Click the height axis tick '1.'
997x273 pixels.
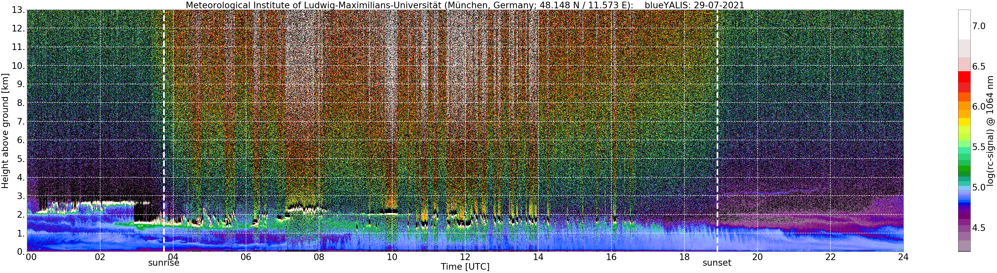(x=21, y=233)
